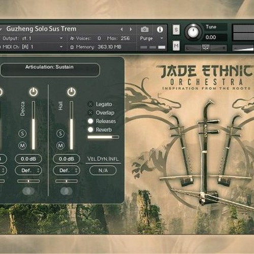This screenshot has height=254, width=254.
Task: Solo the instrument with header S button
Action: point(176,29)
